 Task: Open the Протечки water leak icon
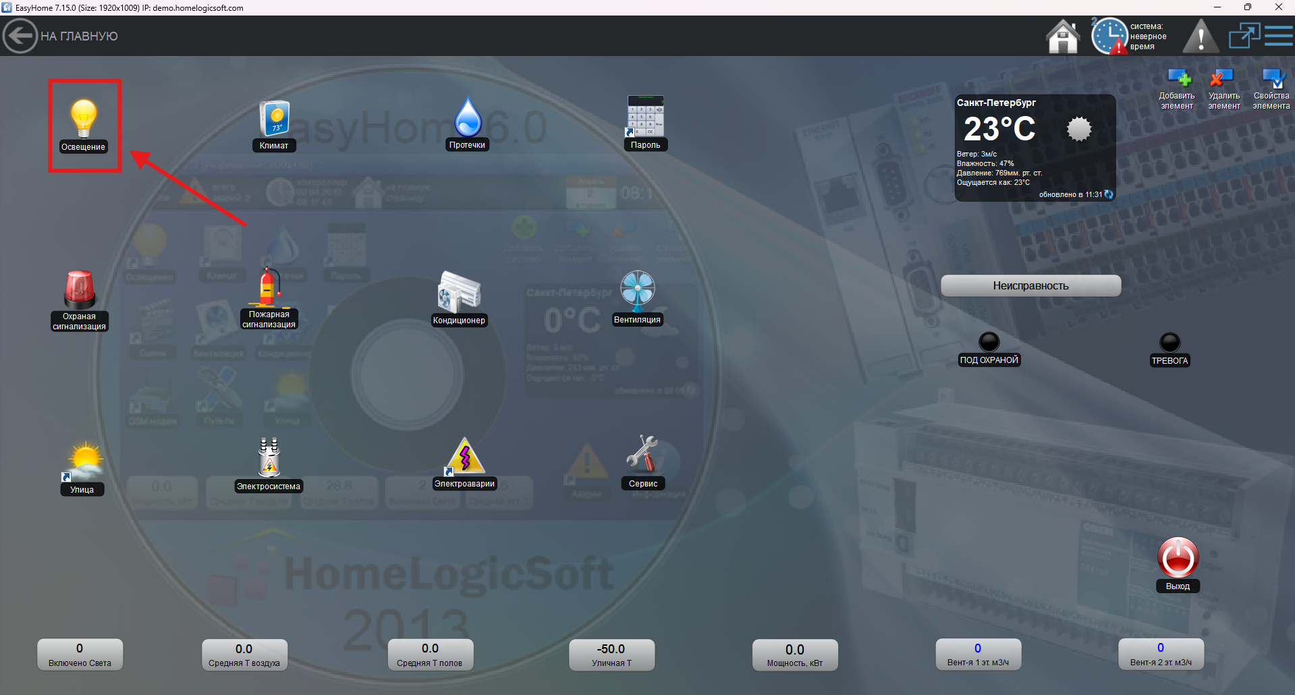[468, 117]
